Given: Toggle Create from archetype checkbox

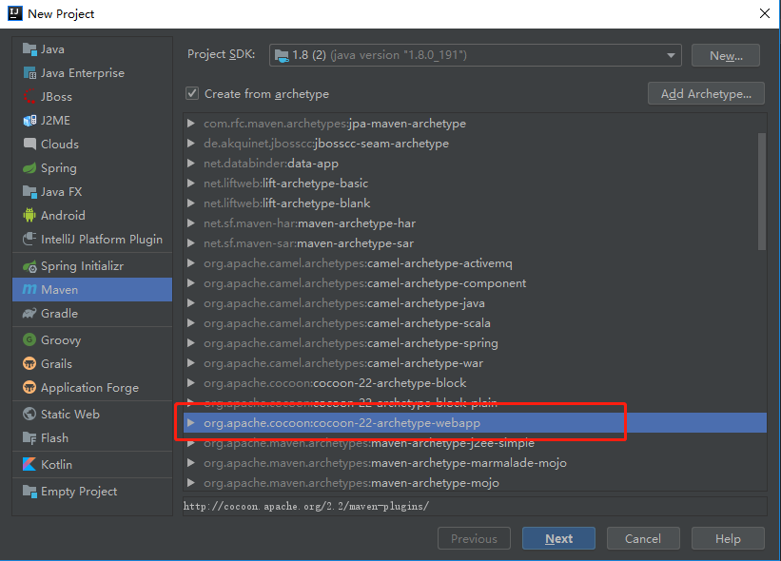Looking at the screenshot, I should point(192,93).
